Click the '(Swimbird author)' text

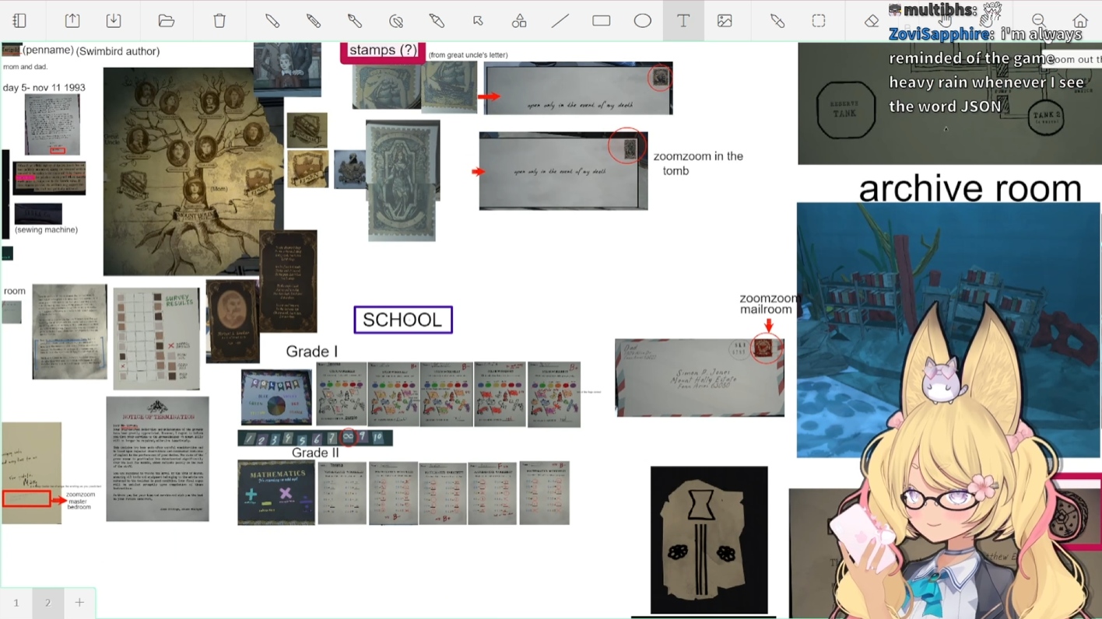(118, 51)
